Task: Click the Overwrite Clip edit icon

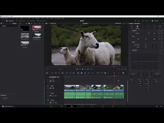Action: point(70,73)
